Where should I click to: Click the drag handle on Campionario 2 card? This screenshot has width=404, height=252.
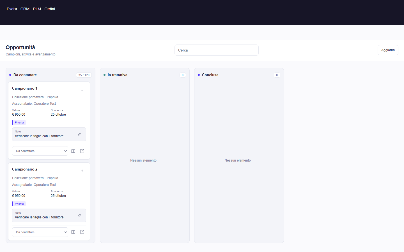coord(82,170)
